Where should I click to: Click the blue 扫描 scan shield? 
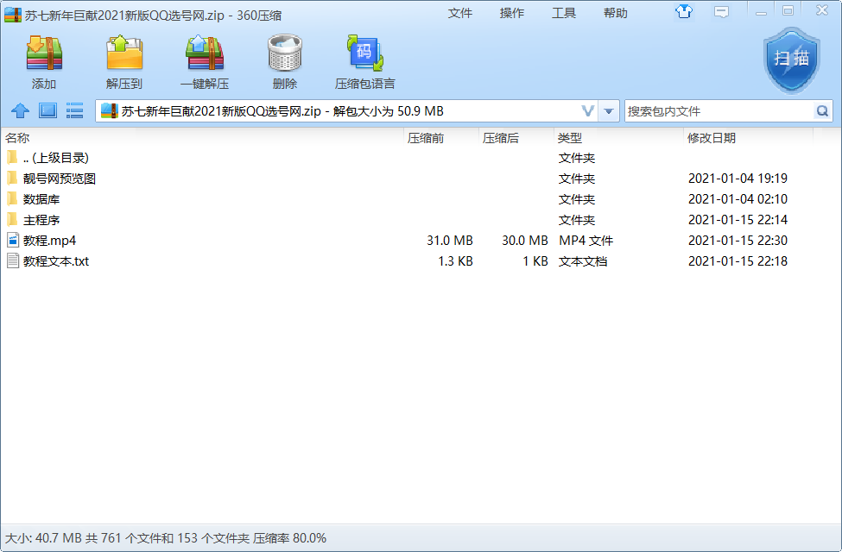[x=791, y=59]
